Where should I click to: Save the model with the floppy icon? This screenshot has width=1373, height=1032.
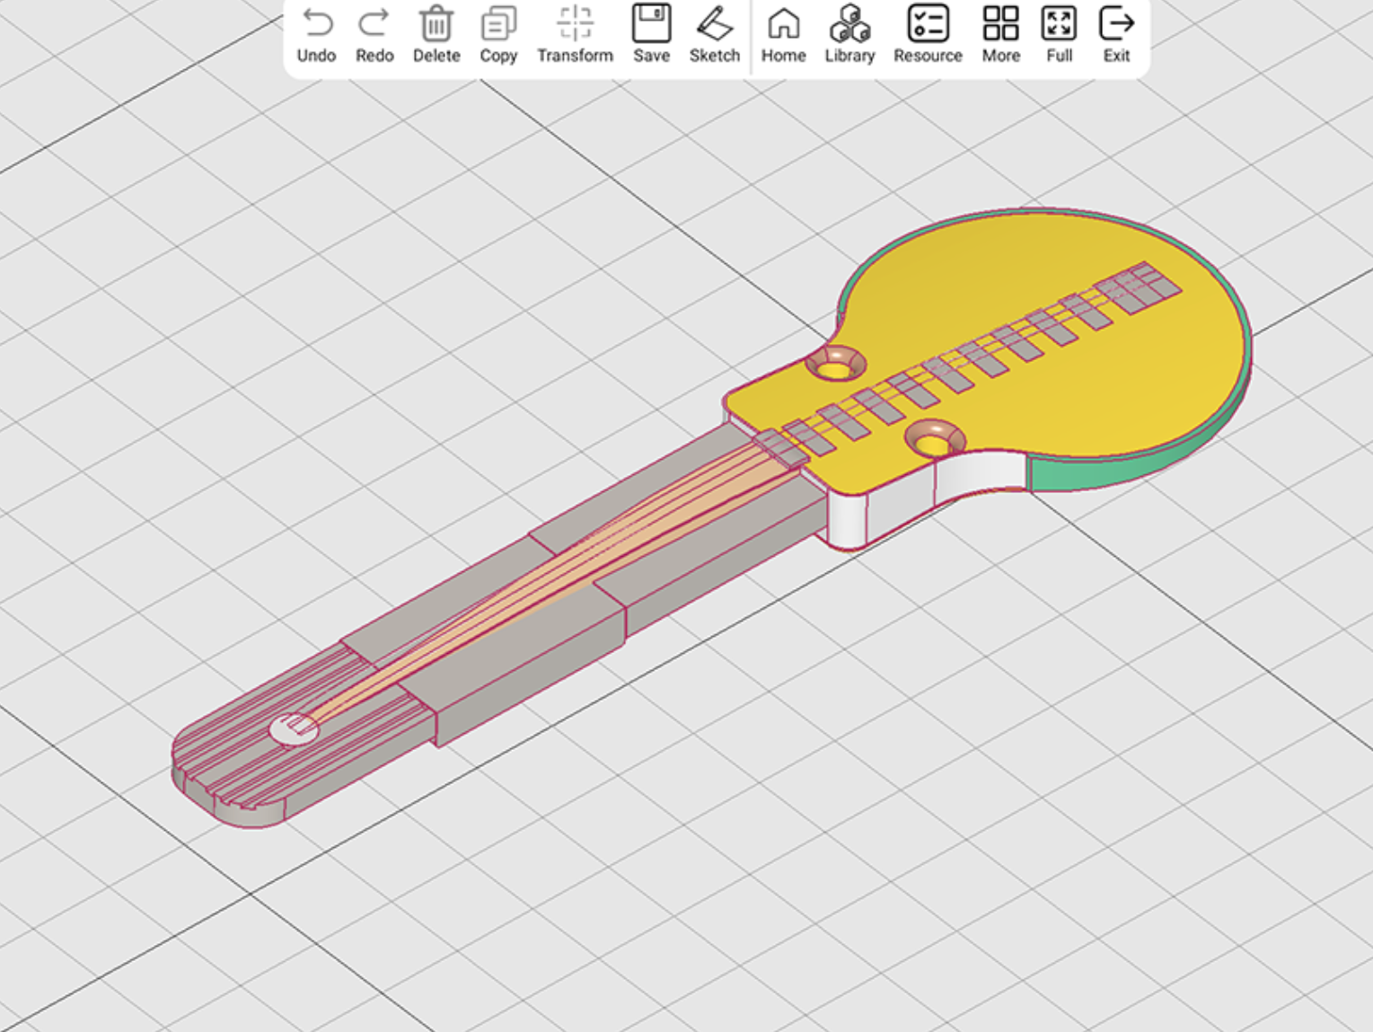[651, 24]
